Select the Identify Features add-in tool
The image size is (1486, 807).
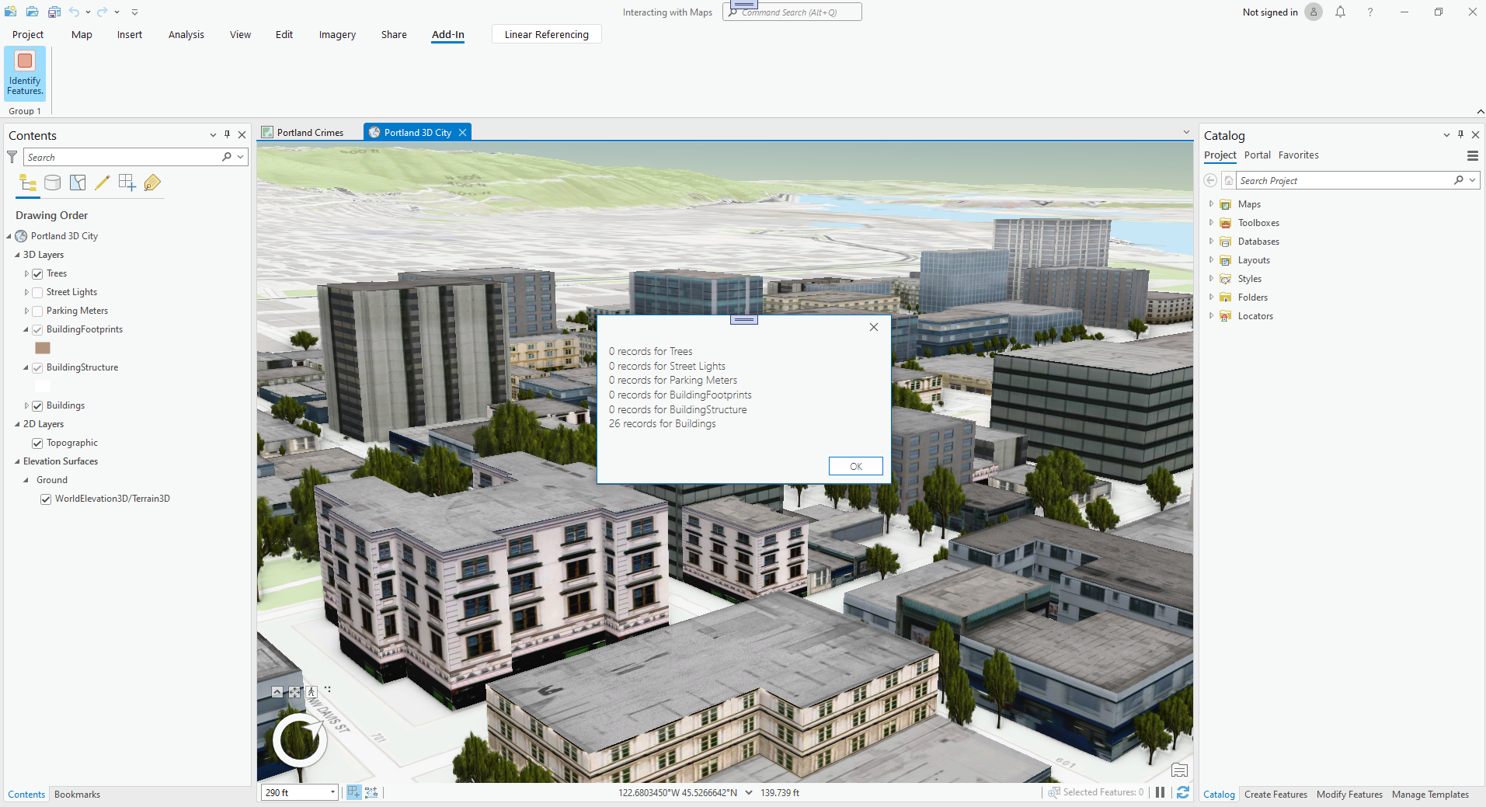click(x=24, y=74)
